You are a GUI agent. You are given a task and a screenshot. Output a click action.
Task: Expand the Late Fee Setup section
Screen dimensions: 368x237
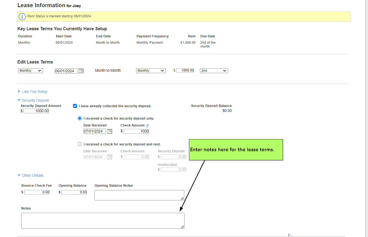pos(34,92)
